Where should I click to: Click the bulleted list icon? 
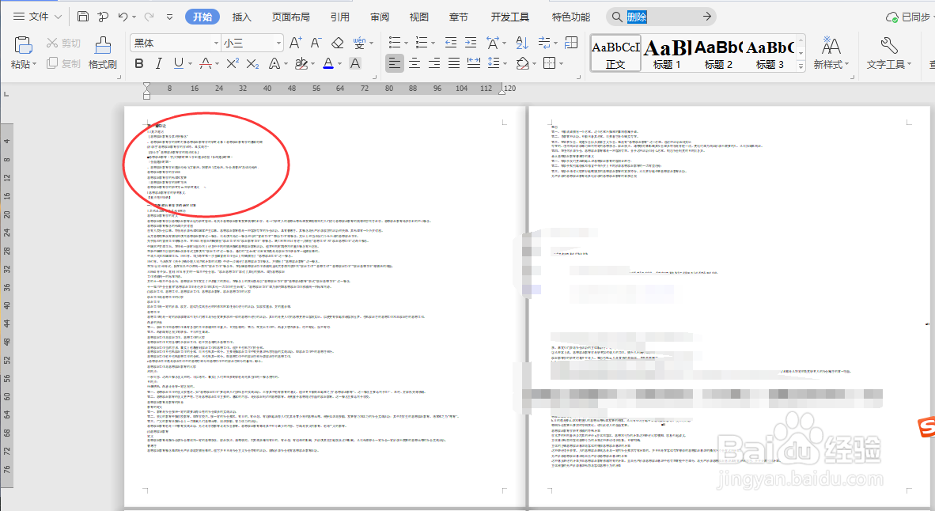click(394, 43)
